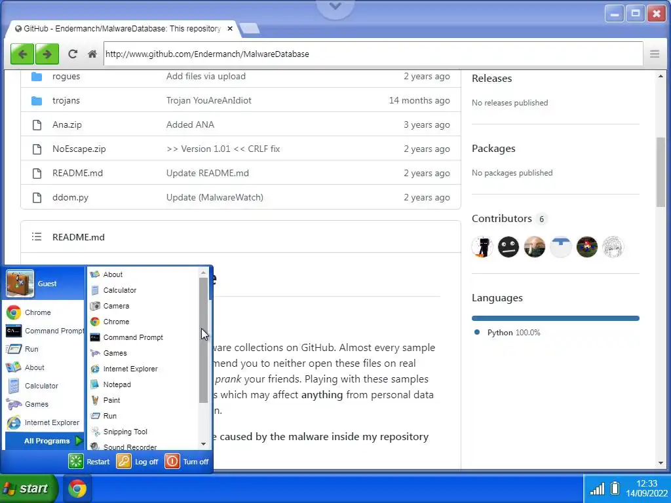Click the Guest user picture in Start menu
671x503 pixels.
pos(20,283)
